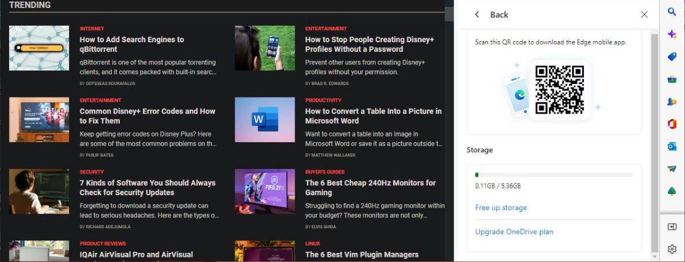Click the Back arrow in the side panel

477,15
